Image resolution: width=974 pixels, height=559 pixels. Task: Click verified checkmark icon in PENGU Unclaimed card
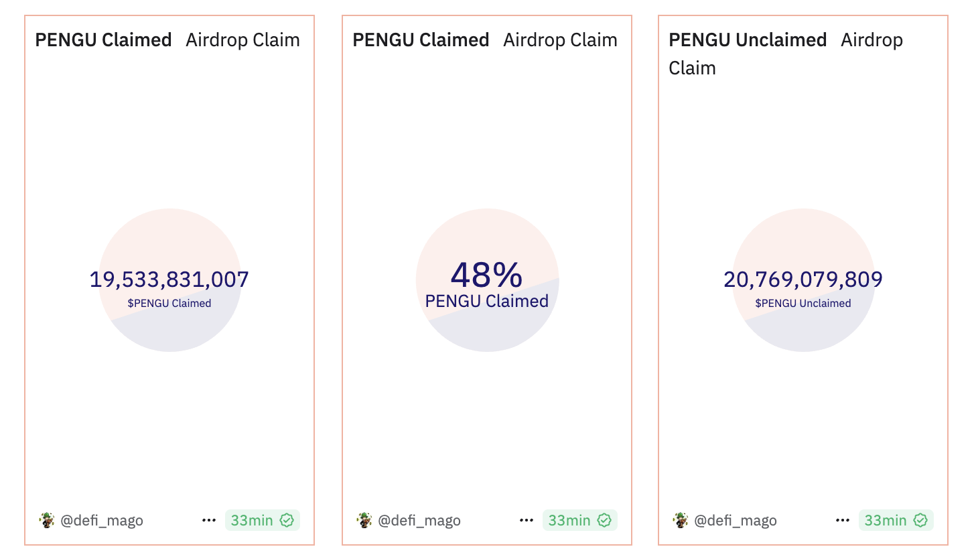pos(920,520)
